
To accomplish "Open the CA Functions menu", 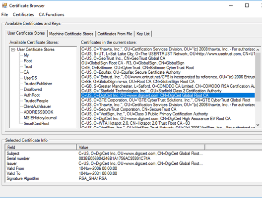I will (52, 15).
